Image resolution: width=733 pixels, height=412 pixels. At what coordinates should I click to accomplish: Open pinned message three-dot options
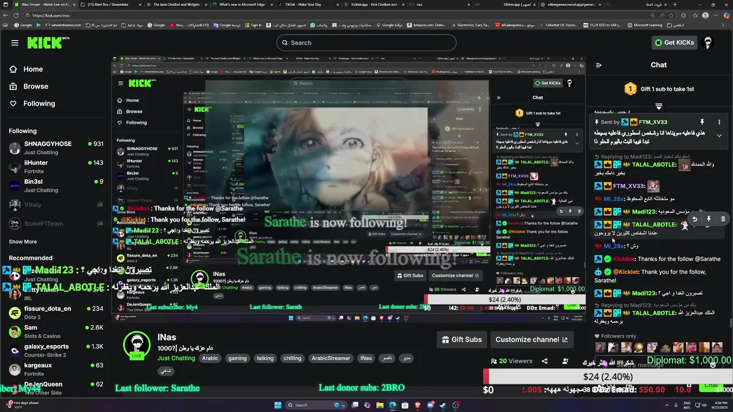coord(719,122)
